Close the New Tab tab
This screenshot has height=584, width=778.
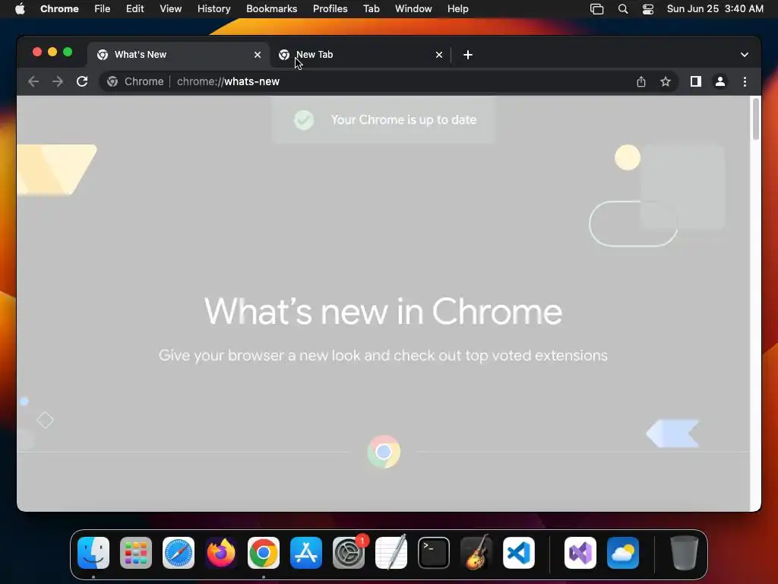[x=438, y=55]
